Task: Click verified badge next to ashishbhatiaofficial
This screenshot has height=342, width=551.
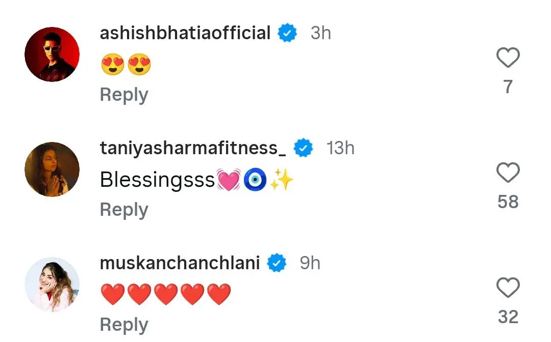Action: click(287, 34)
